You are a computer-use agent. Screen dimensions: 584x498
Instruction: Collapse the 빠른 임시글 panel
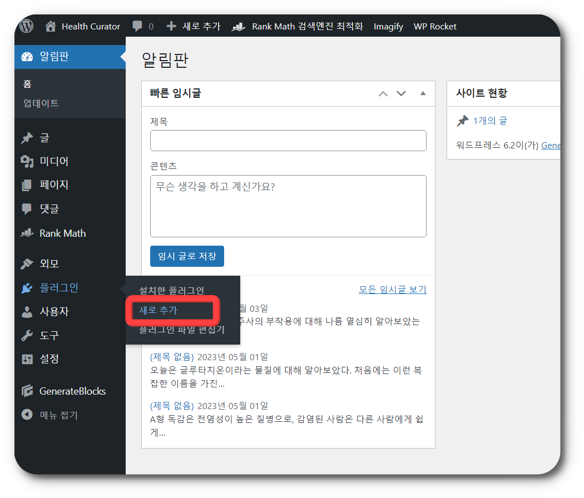(422, 93)
